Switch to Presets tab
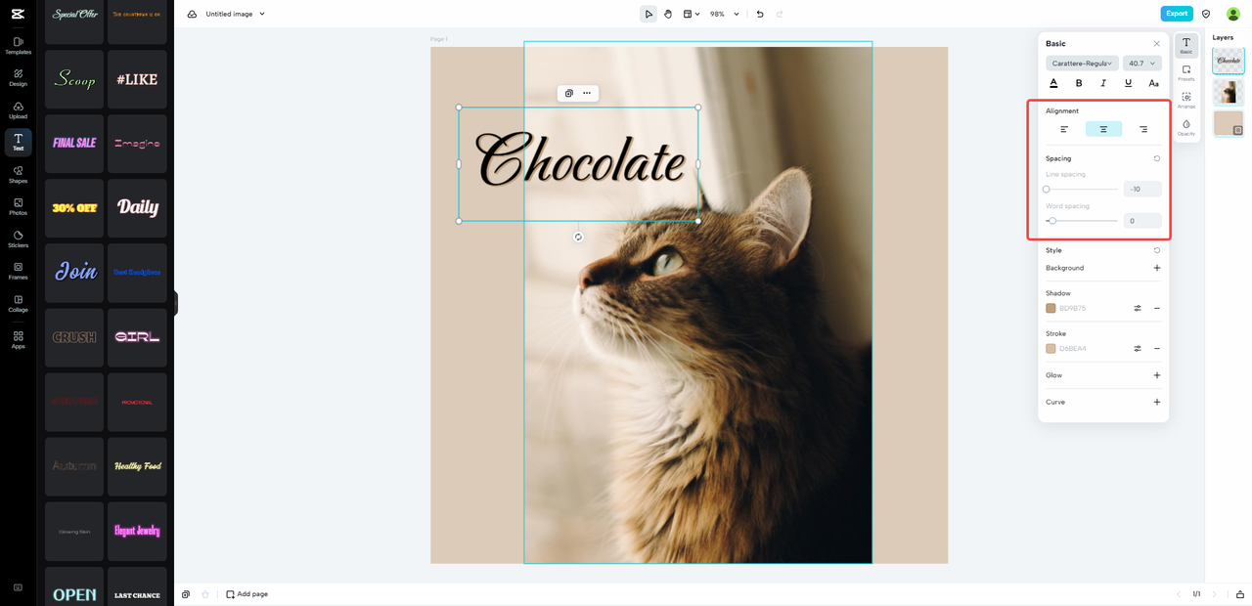The image size is (1252, 606). click(1186, 72)
